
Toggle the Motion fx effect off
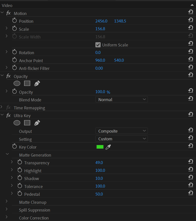tap(9, 13)
